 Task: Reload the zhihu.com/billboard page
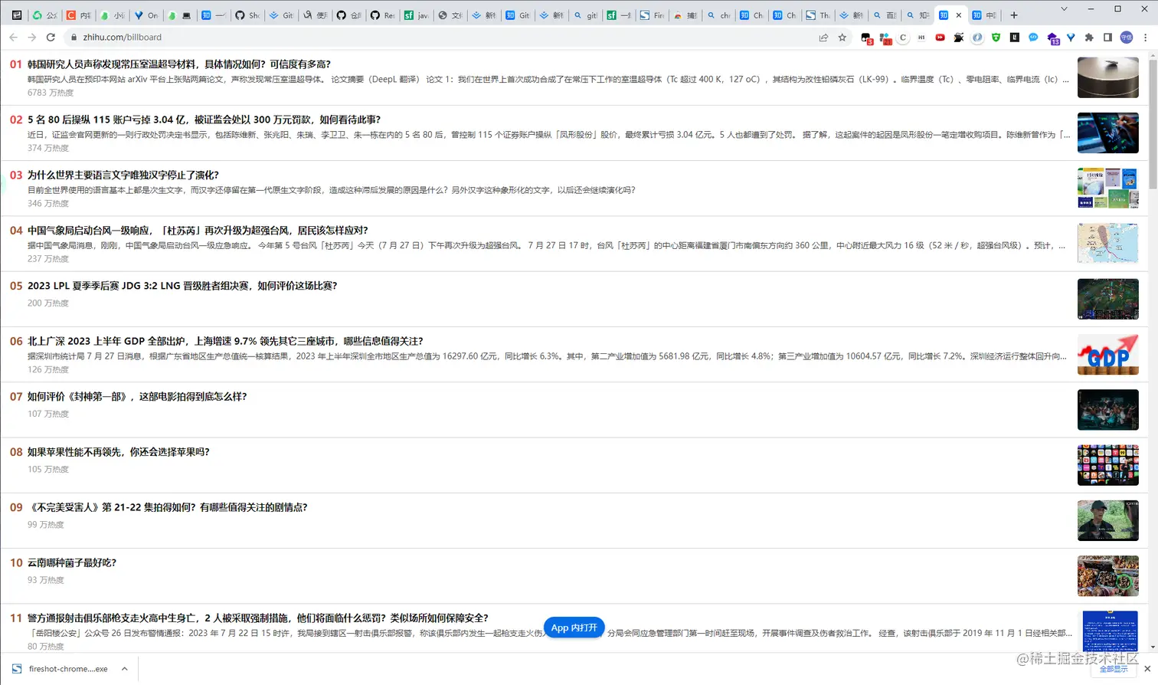(51, 37)
